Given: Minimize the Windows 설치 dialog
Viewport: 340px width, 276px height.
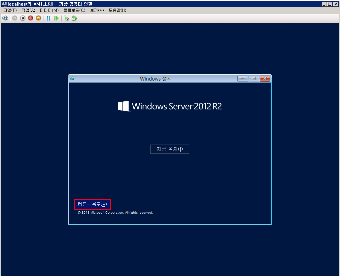Looking at the screenshot, I should point(242,79).
